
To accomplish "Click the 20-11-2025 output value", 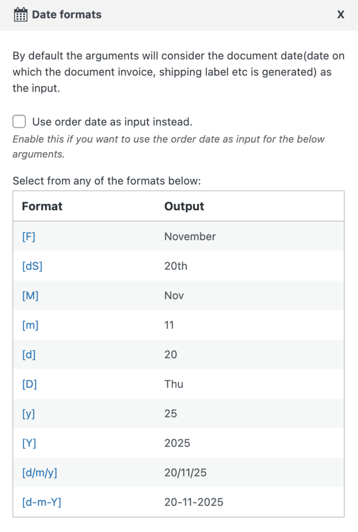I will (194, 502).
